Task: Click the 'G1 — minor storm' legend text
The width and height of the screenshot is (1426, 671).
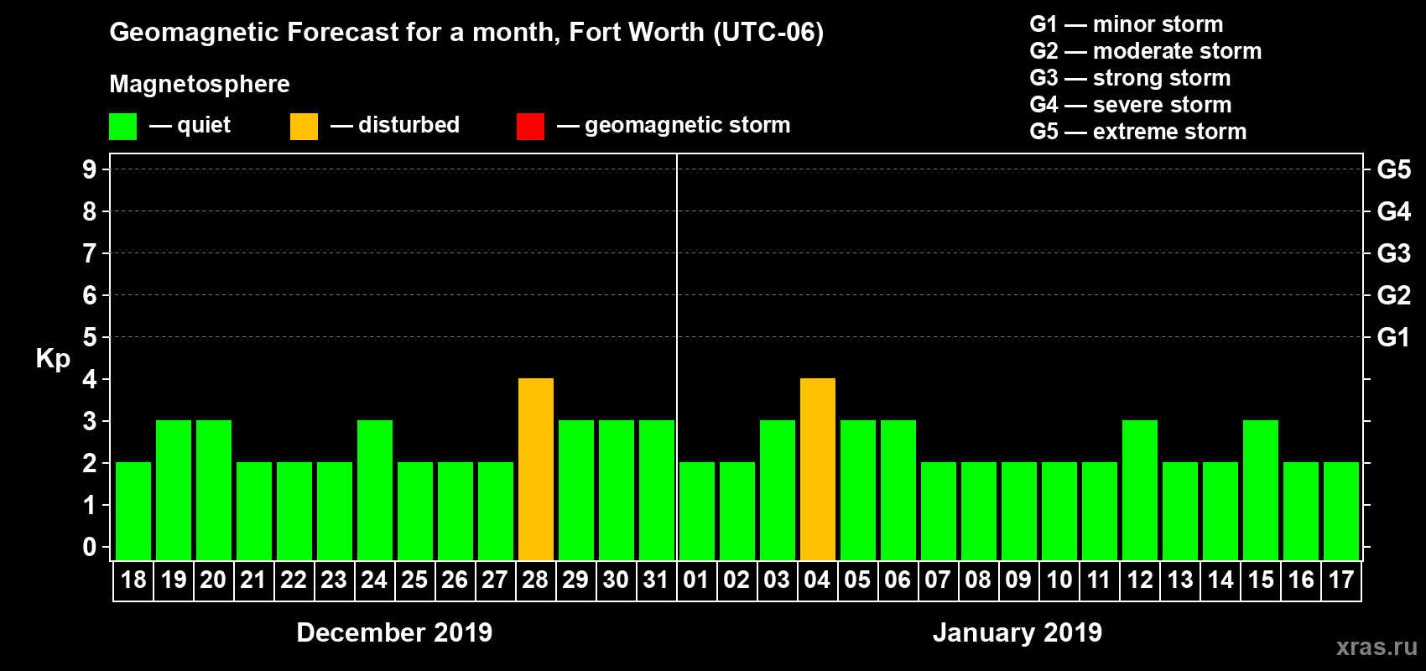Action: [x=1127, y=24]
